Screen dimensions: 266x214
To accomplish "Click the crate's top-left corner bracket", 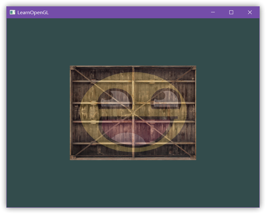I will (73, 68).
